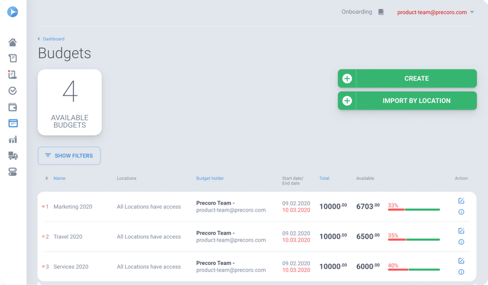Click the Services 2020 40% progress bar

(x=414, y=270)
